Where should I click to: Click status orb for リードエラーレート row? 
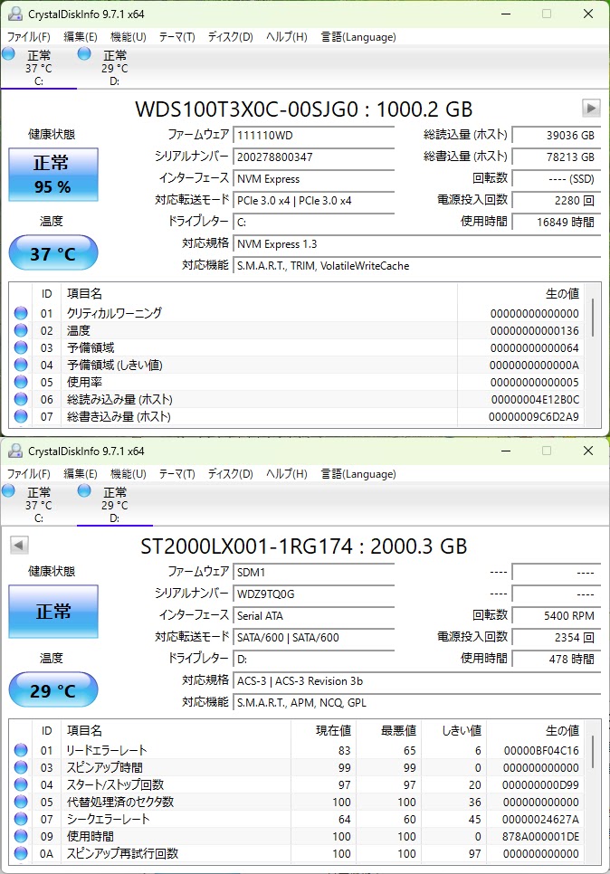[x=21, y=750]
